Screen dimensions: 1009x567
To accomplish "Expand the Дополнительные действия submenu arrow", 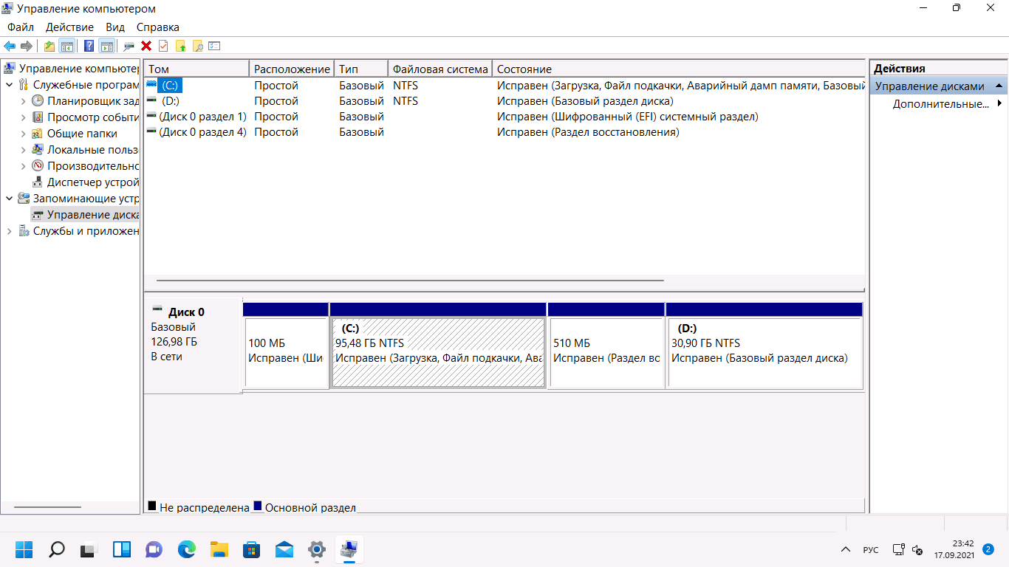I will tap(999, 104).
